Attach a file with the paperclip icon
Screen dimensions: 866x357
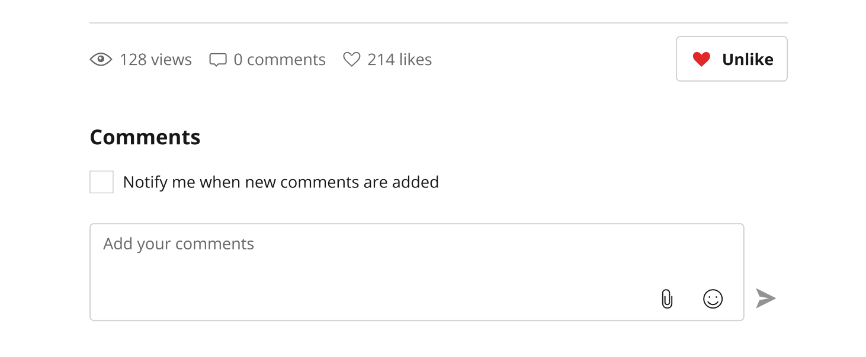pos(667,299)
